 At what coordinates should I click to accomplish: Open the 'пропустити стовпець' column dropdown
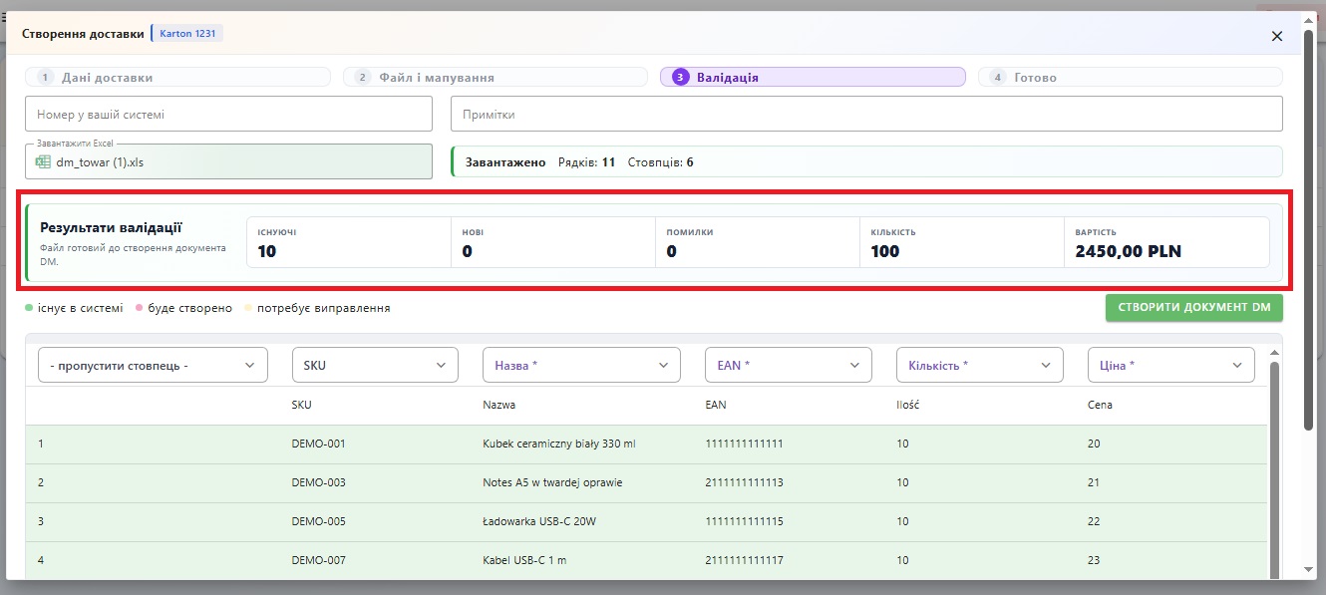[x=153, y=365]
